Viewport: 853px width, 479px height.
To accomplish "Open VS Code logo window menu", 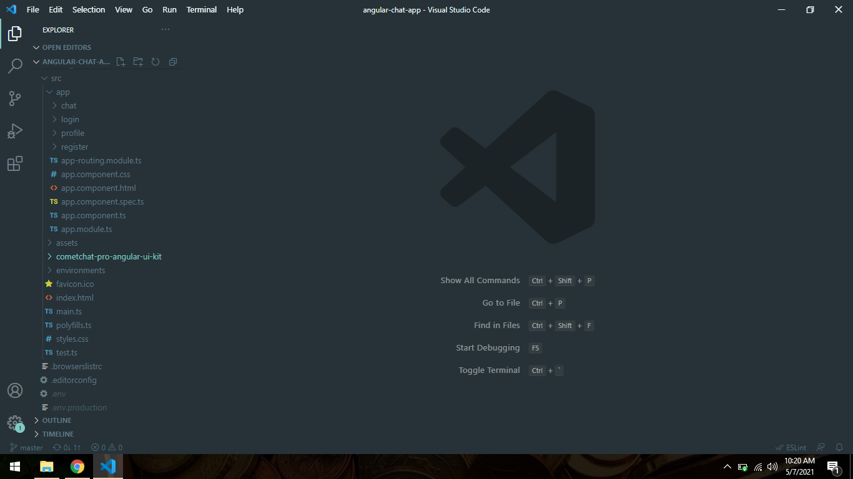I will 11,9.
